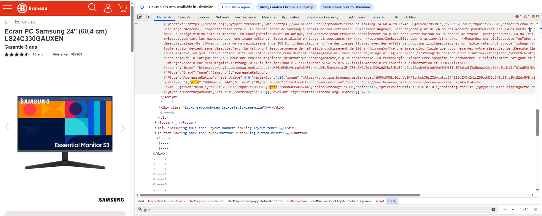This screenshot has height=216, width=542.
Task: Show next product image arrow
Action: pos(123,128)
